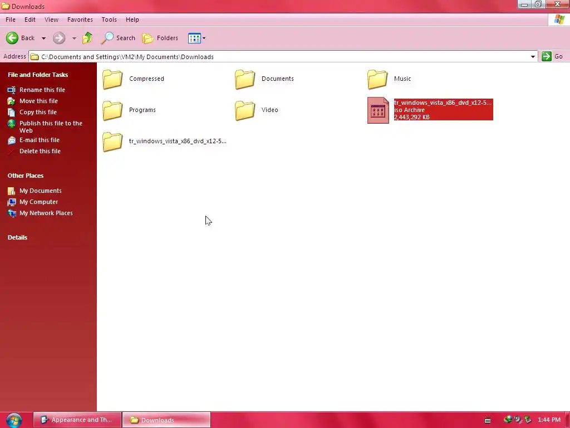Image resolution: width=570 pixels, height=428 pixels.
Task: Click the green Back arrow icon
Action: point(12,38)
